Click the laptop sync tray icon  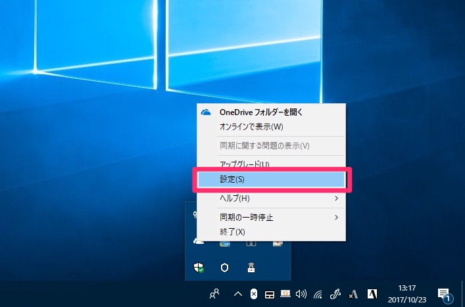click(x=285, y=294)
